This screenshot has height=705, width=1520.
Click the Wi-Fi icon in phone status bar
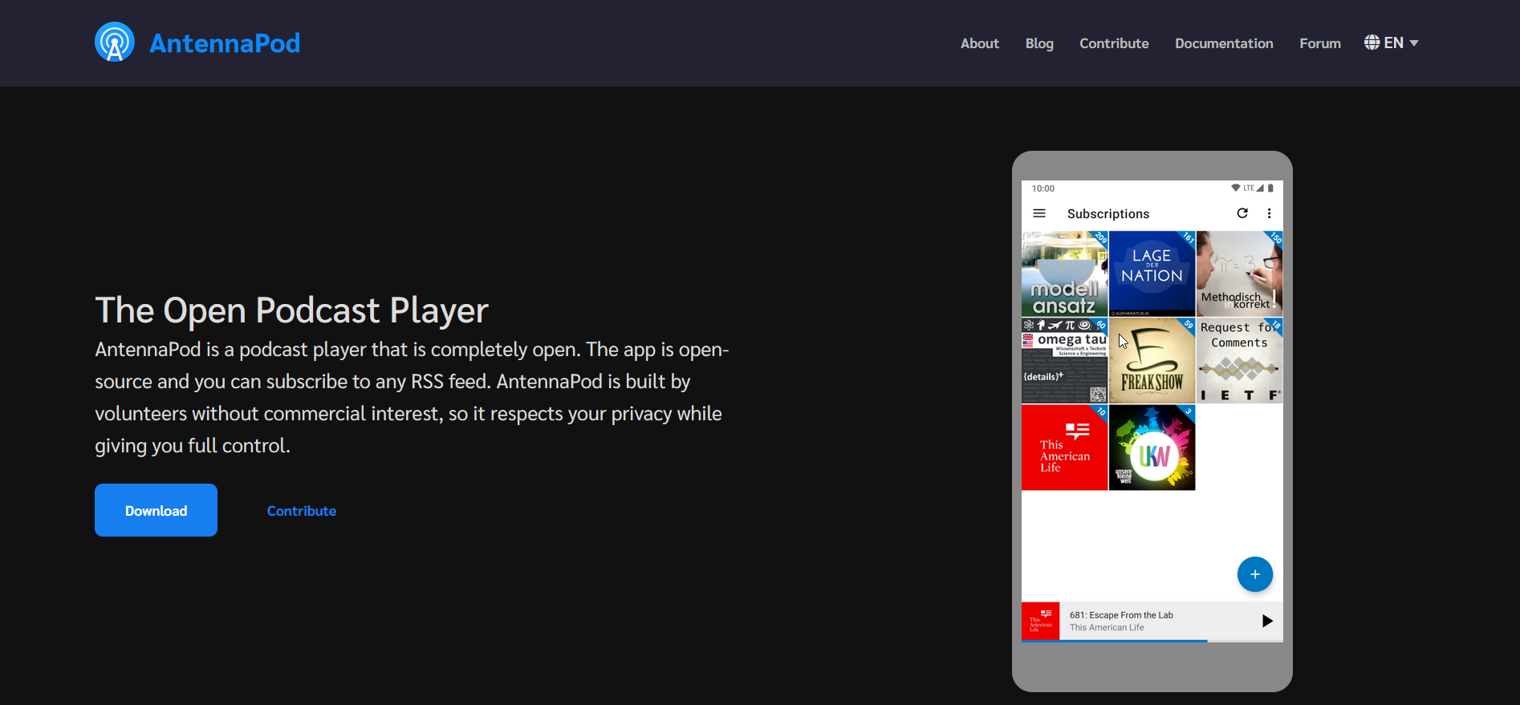tap(1236, 188)
